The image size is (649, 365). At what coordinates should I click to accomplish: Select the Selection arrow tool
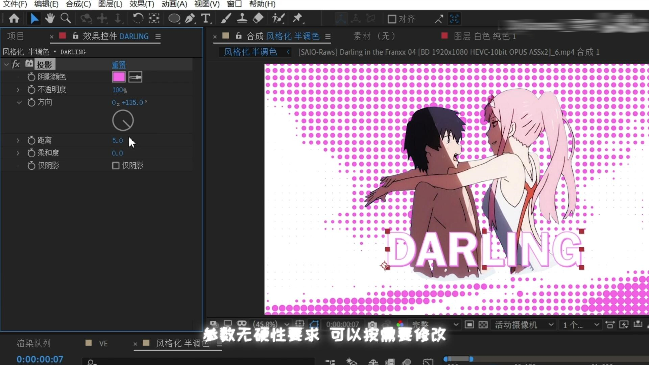point(34,18)
